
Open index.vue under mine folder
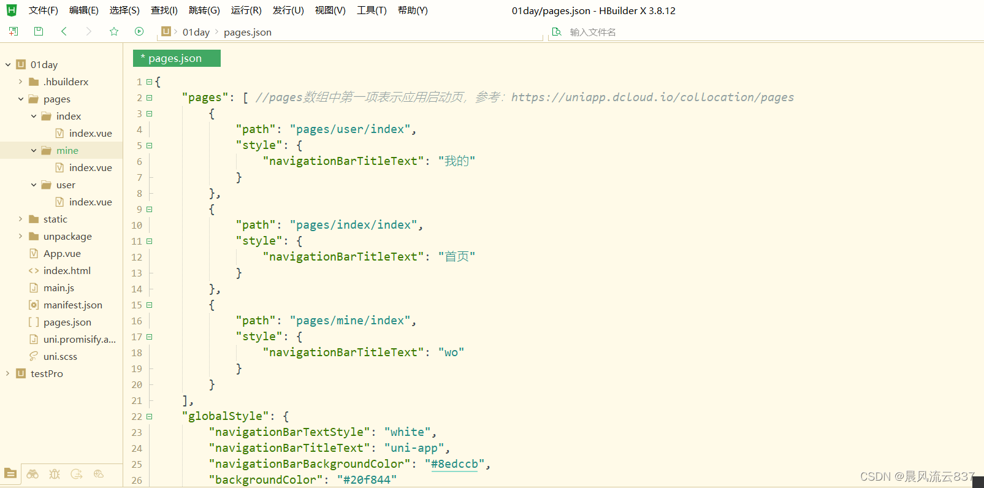tap(90, 167)
